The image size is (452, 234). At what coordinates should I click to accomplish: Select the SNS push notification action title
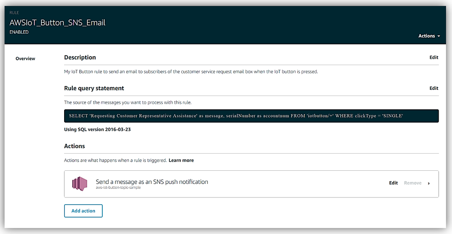152,182
